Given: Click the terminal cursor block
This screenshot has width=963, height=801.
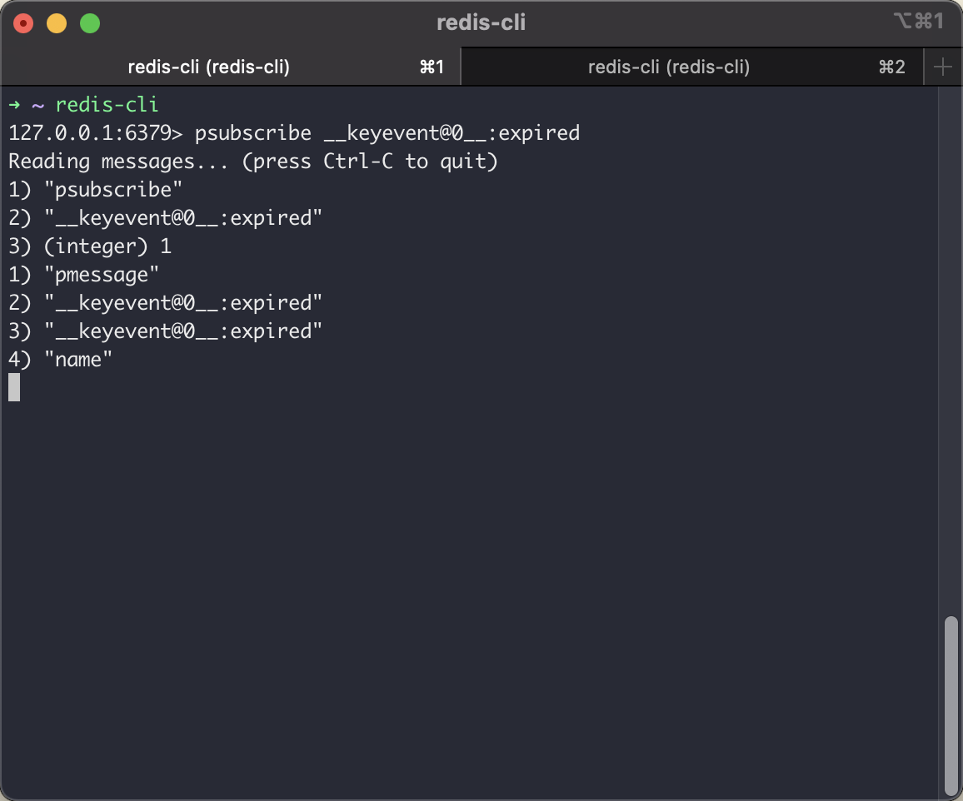Looking at the screenshot, I should 14,387.
